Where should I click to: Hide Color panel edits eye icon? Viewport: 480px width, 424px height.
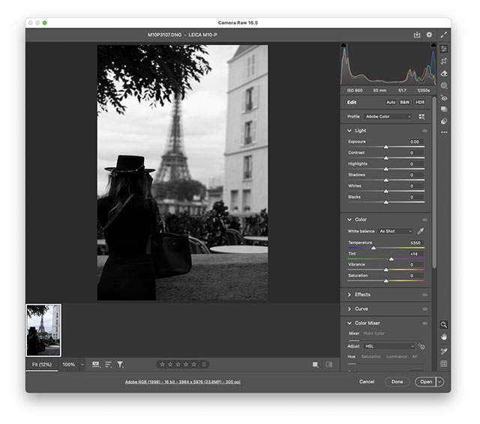tap(425, 219)
